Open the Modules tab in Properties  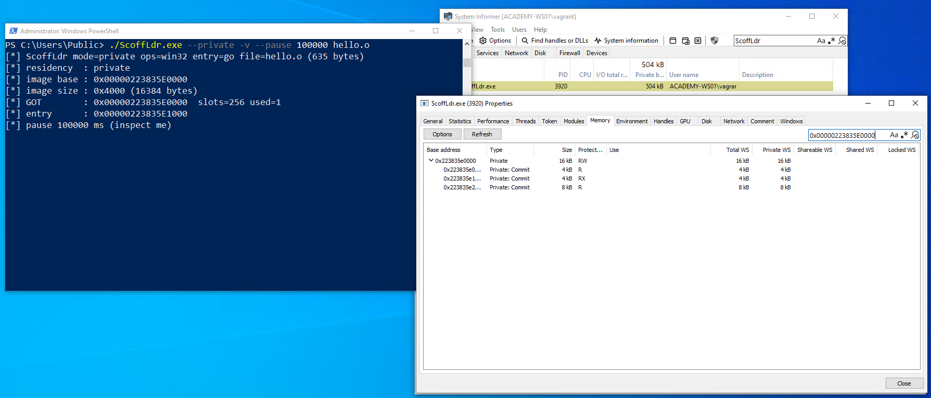tap(573, 121)
